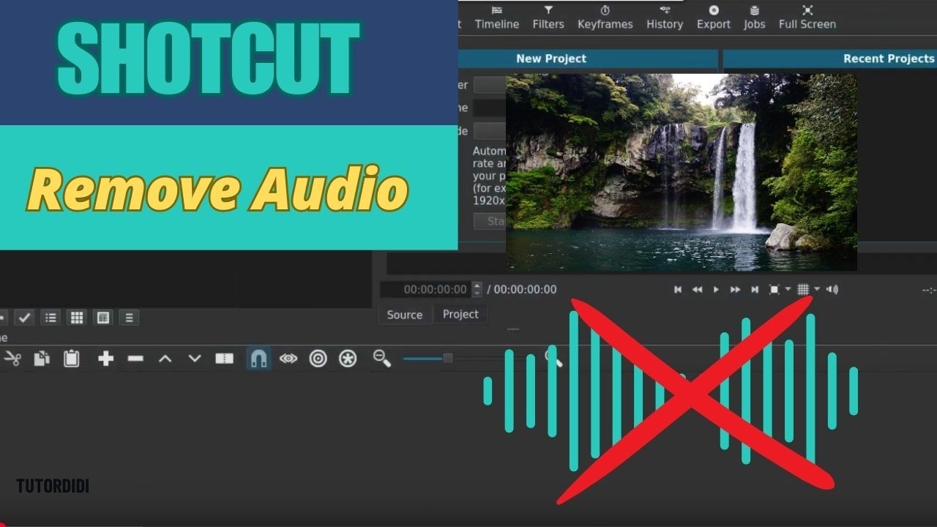Fast forward the player

pyautogui.click(x=735, y=290)
